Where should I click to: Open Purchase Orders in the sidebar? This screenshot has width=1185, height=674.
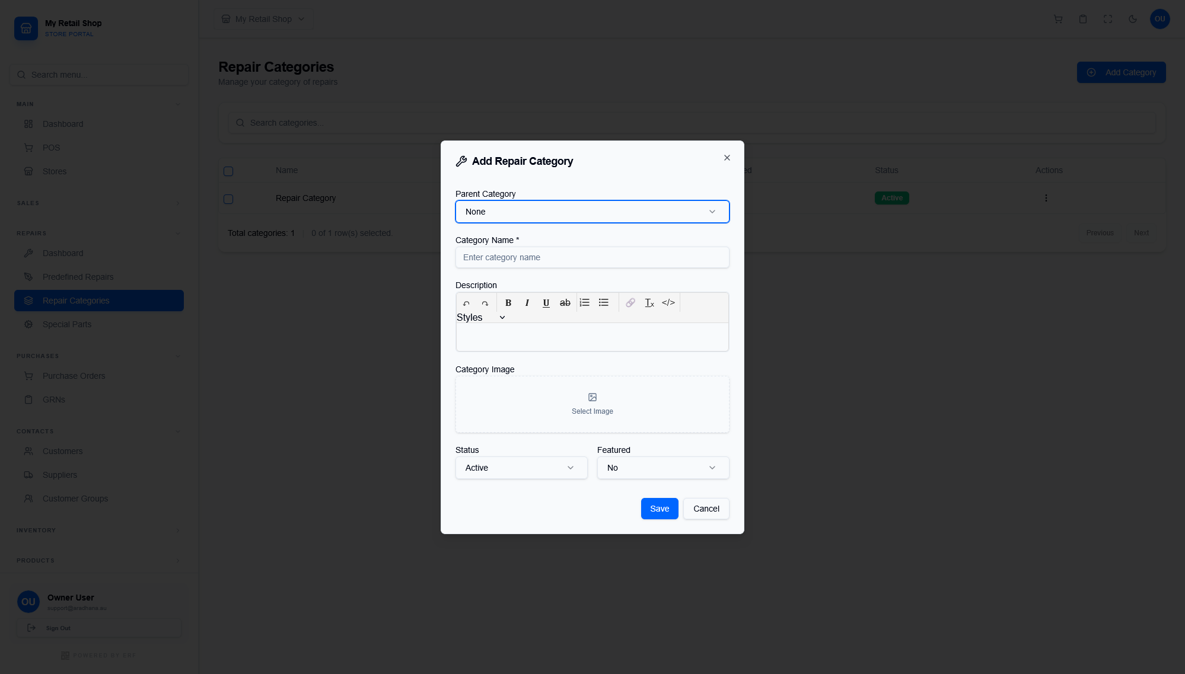(99, 376)
